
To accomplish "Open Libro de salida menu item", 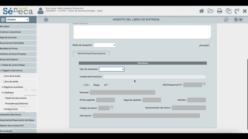I will pyautogui.click(x=11, y=82).
